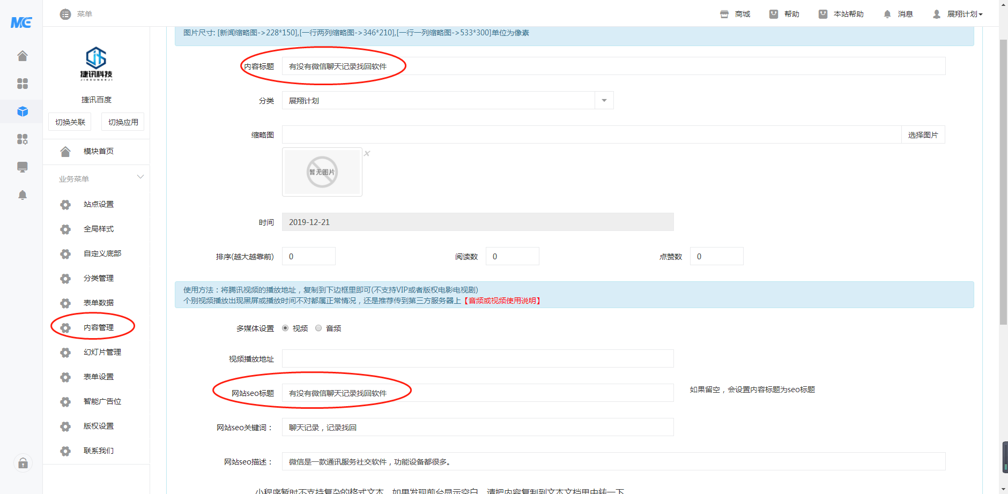
Task: Open 商城 in top navigation
Action: [x=743, y=14]
